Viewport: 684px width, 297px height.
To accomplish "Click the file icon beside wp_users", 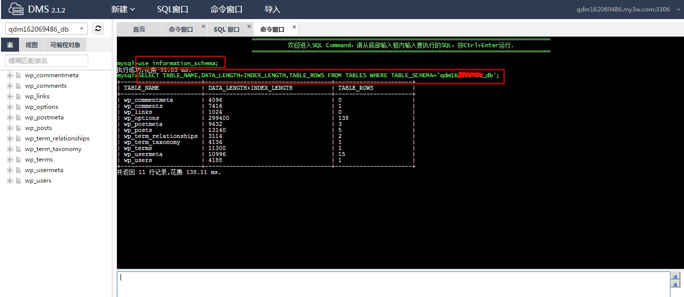I will 19,181.
